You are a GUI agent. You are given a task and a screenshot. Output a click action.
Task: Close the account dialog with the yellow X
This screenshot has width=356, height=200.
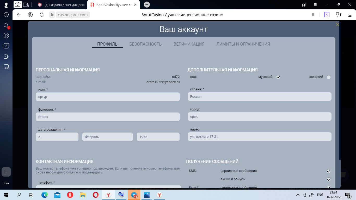337,24
